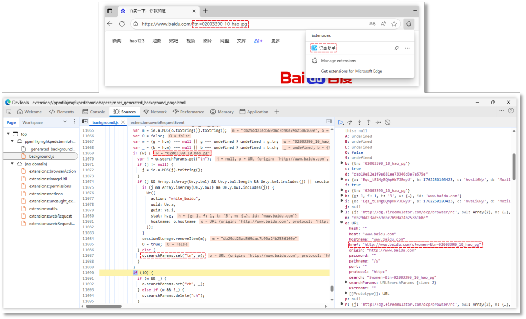This screenshot has width=526, height=319.
Task: Collapse the (no domain) tree group
Action: click(x=12, y=163)
